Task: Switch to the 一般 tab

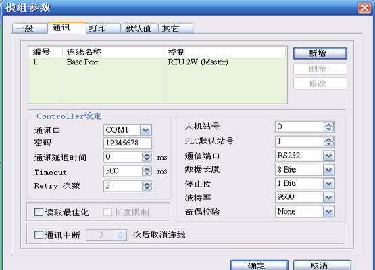Action: click(30, 28)
